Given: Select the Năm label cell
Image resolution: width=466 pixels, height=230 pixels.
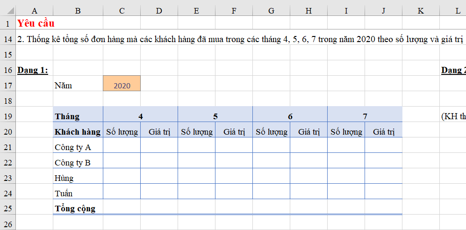Looking at the screenshot, I should point(78,86).
